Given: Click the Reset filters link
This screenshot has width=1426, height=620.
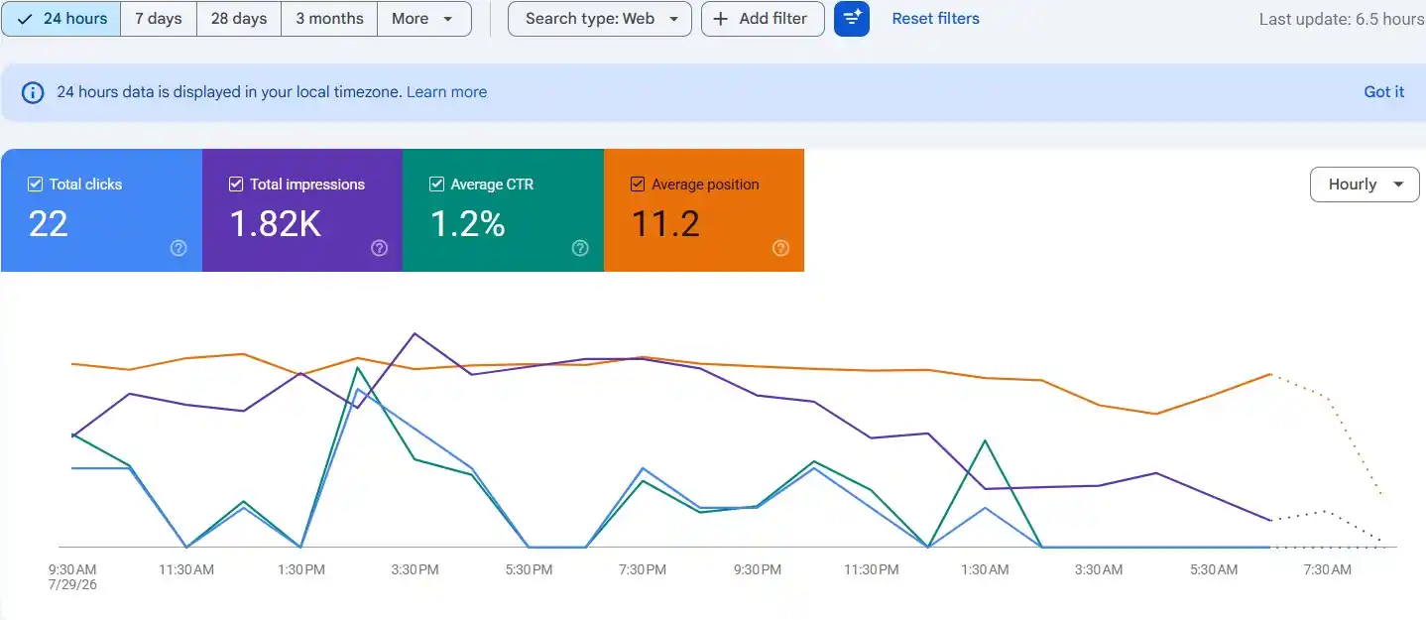Looking at the screenshot, I should click(935, 19).
